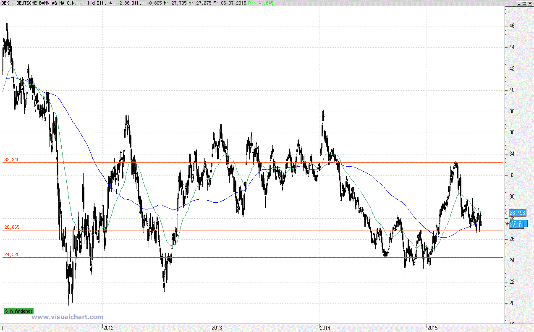
Task: Click the 28,498 blue price tag
Action: (517, 213)
